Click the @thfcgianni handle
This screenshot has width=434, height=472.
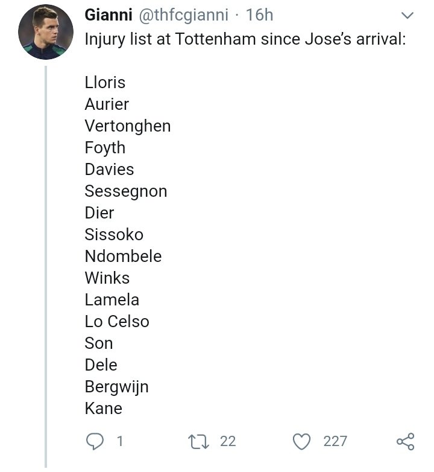point(189,15)
